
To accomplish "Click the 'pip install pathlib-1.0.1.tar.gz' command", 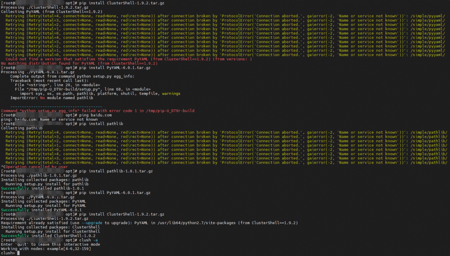I will click(116, 171).
